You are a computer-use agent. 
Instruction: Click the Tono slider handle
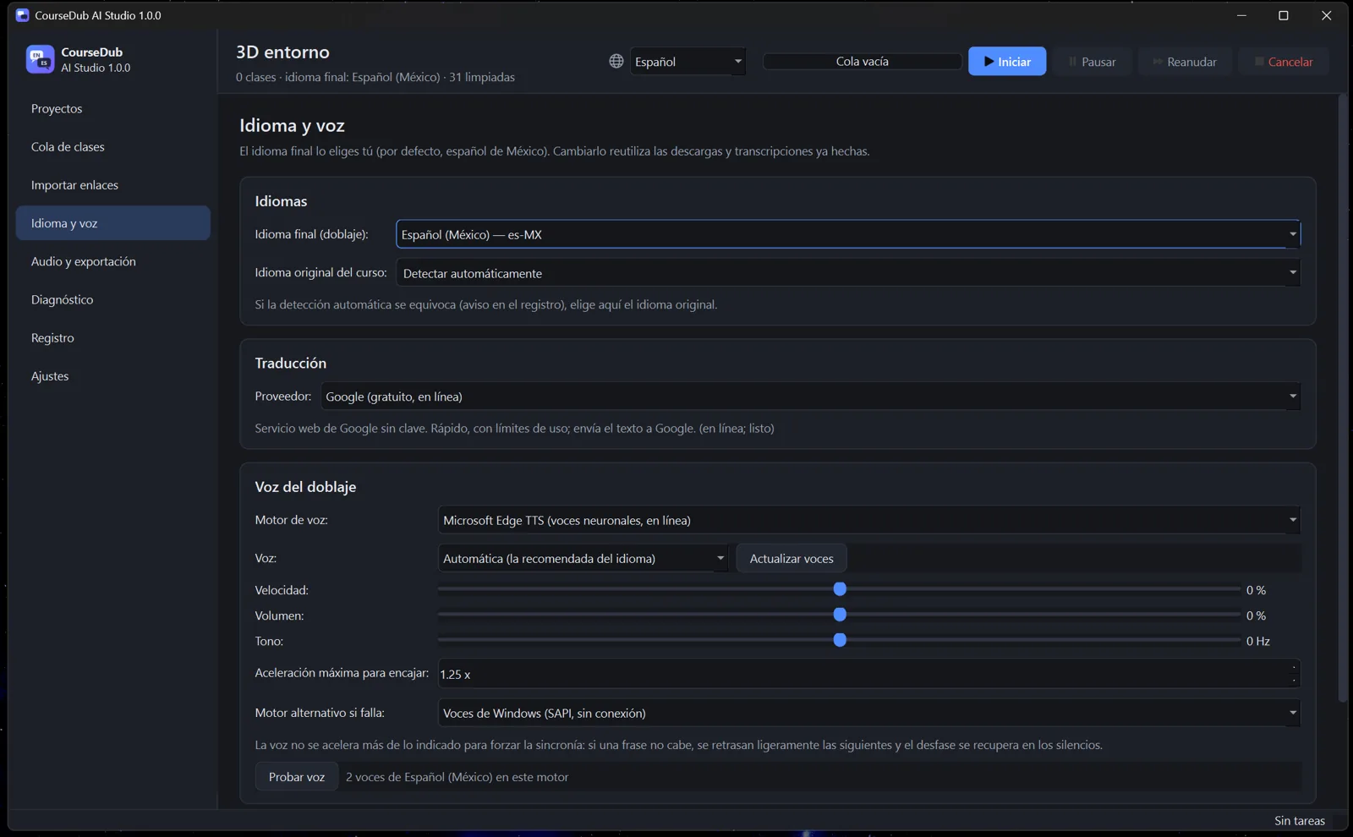point(840,640)
